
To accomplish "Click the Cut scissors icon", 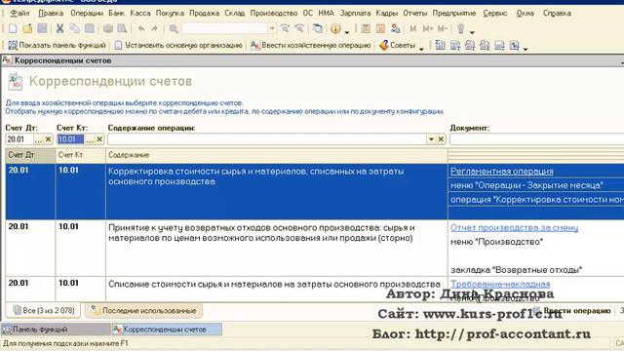I will tap(59, 28).
